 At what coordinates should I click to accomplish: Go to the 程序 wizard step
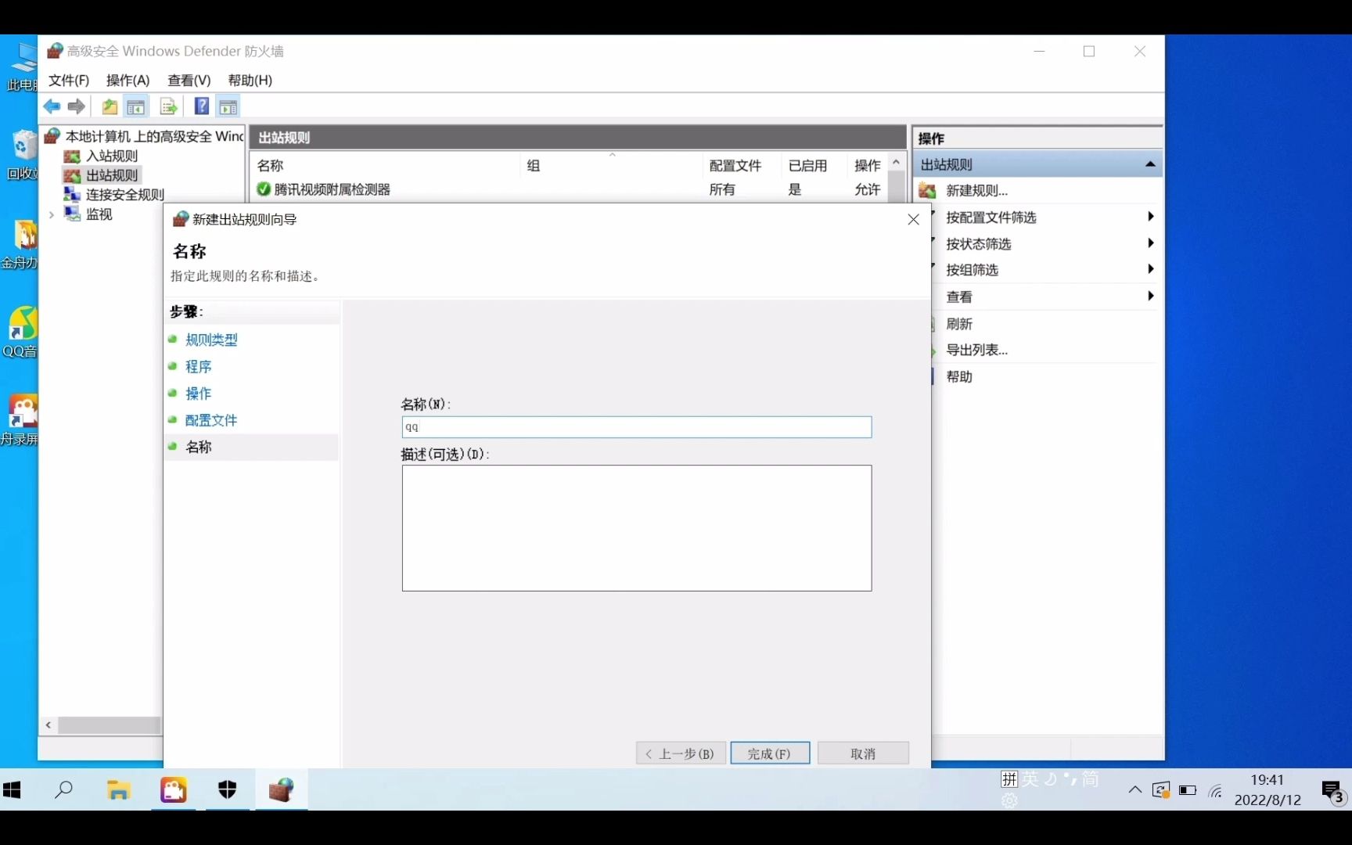198,366
